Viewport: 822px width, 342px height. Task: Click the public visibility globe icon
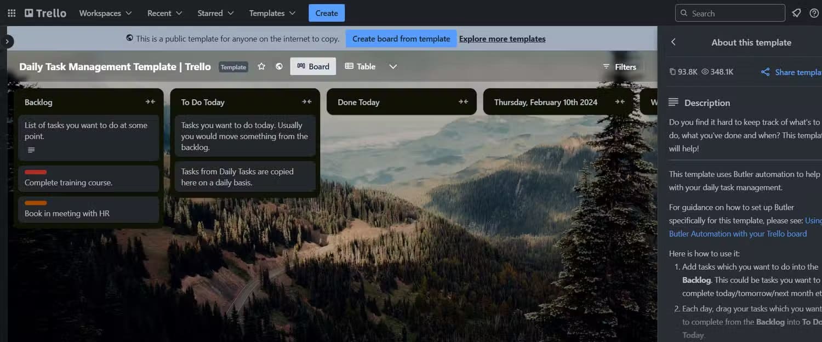pyautogui.click(x=279, y=66)
